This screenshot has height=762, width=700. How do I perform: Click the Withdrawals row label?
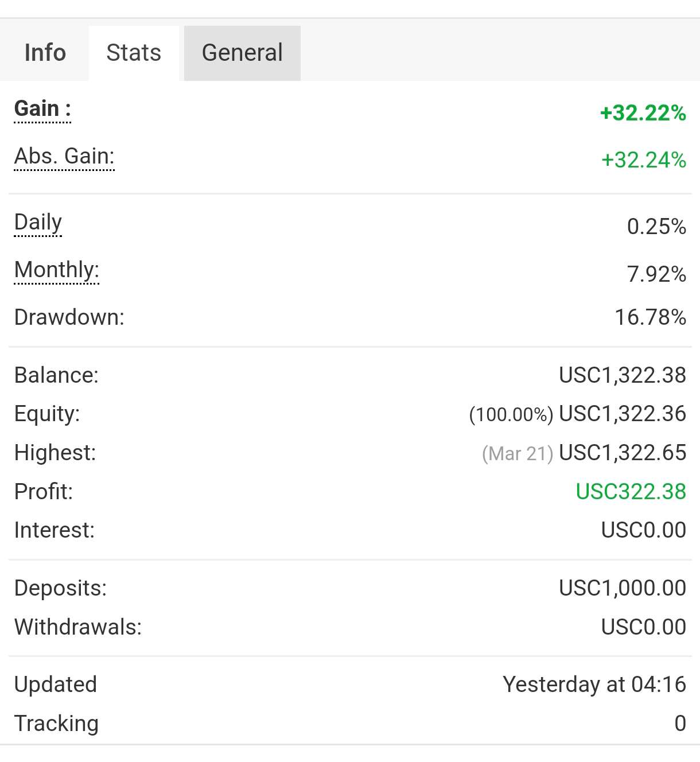tap(78, 627)
